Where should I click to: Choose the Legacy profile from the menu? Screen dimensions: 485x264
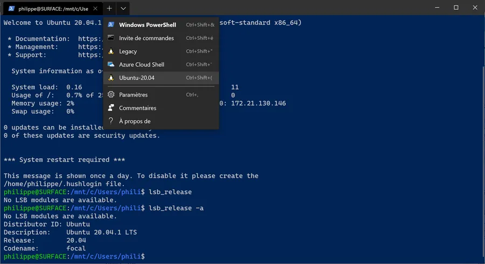[128, 51]
